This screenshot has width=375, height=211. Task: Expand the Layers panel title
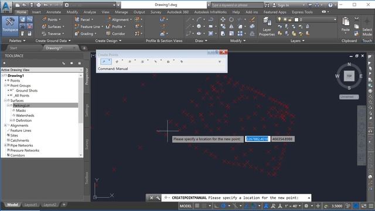(297, 40)
